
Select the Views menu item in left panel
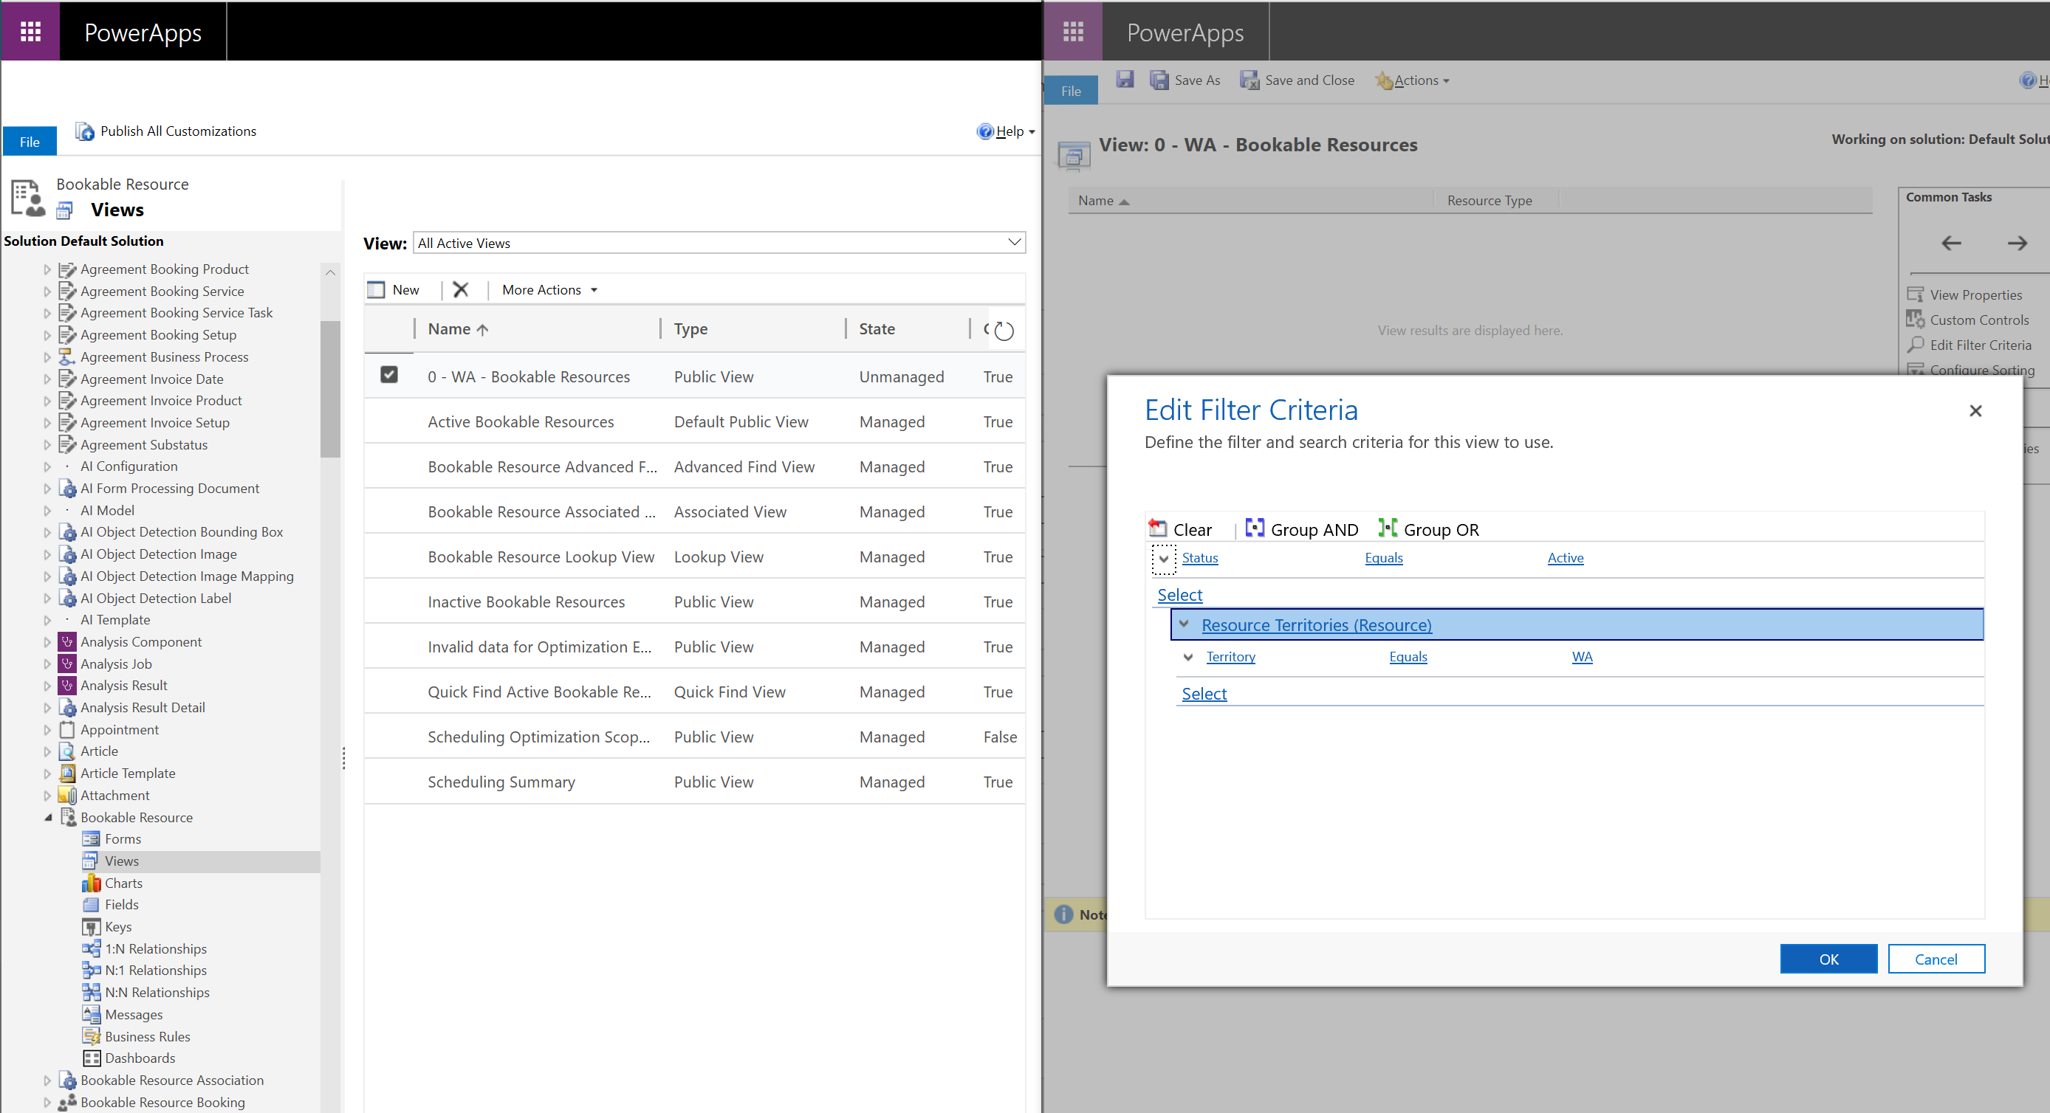122,861
